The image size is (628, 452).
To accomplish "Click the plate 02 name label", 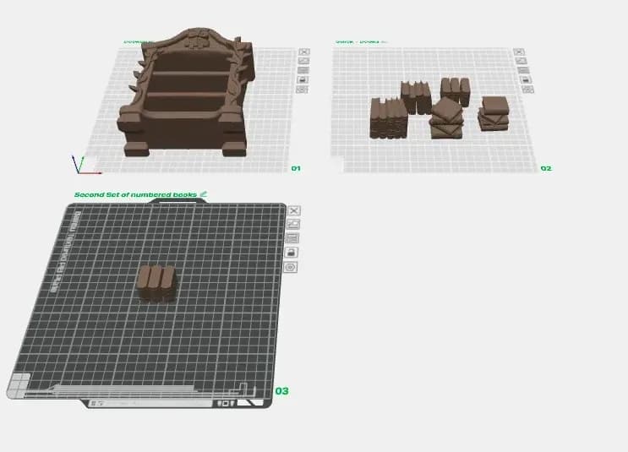I will (x=358, y=41).
